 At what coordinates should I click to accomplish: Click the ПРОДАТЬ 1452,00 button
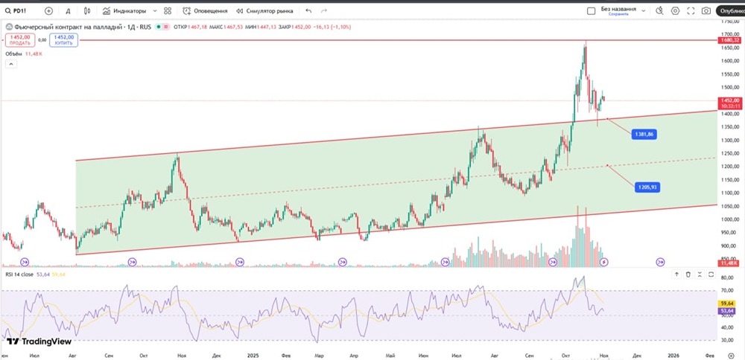coord(20,40)
